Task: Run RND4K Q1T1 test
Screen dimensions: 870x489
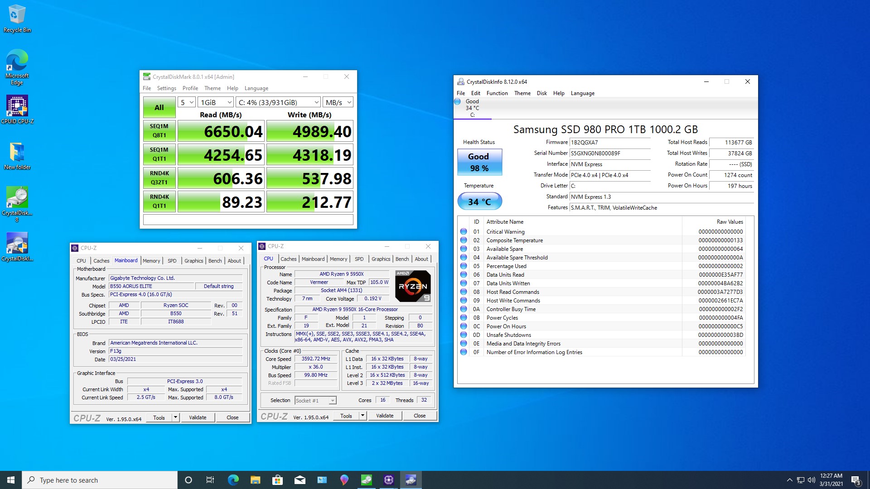Action: pyautogui.click(x=159, y=201)
